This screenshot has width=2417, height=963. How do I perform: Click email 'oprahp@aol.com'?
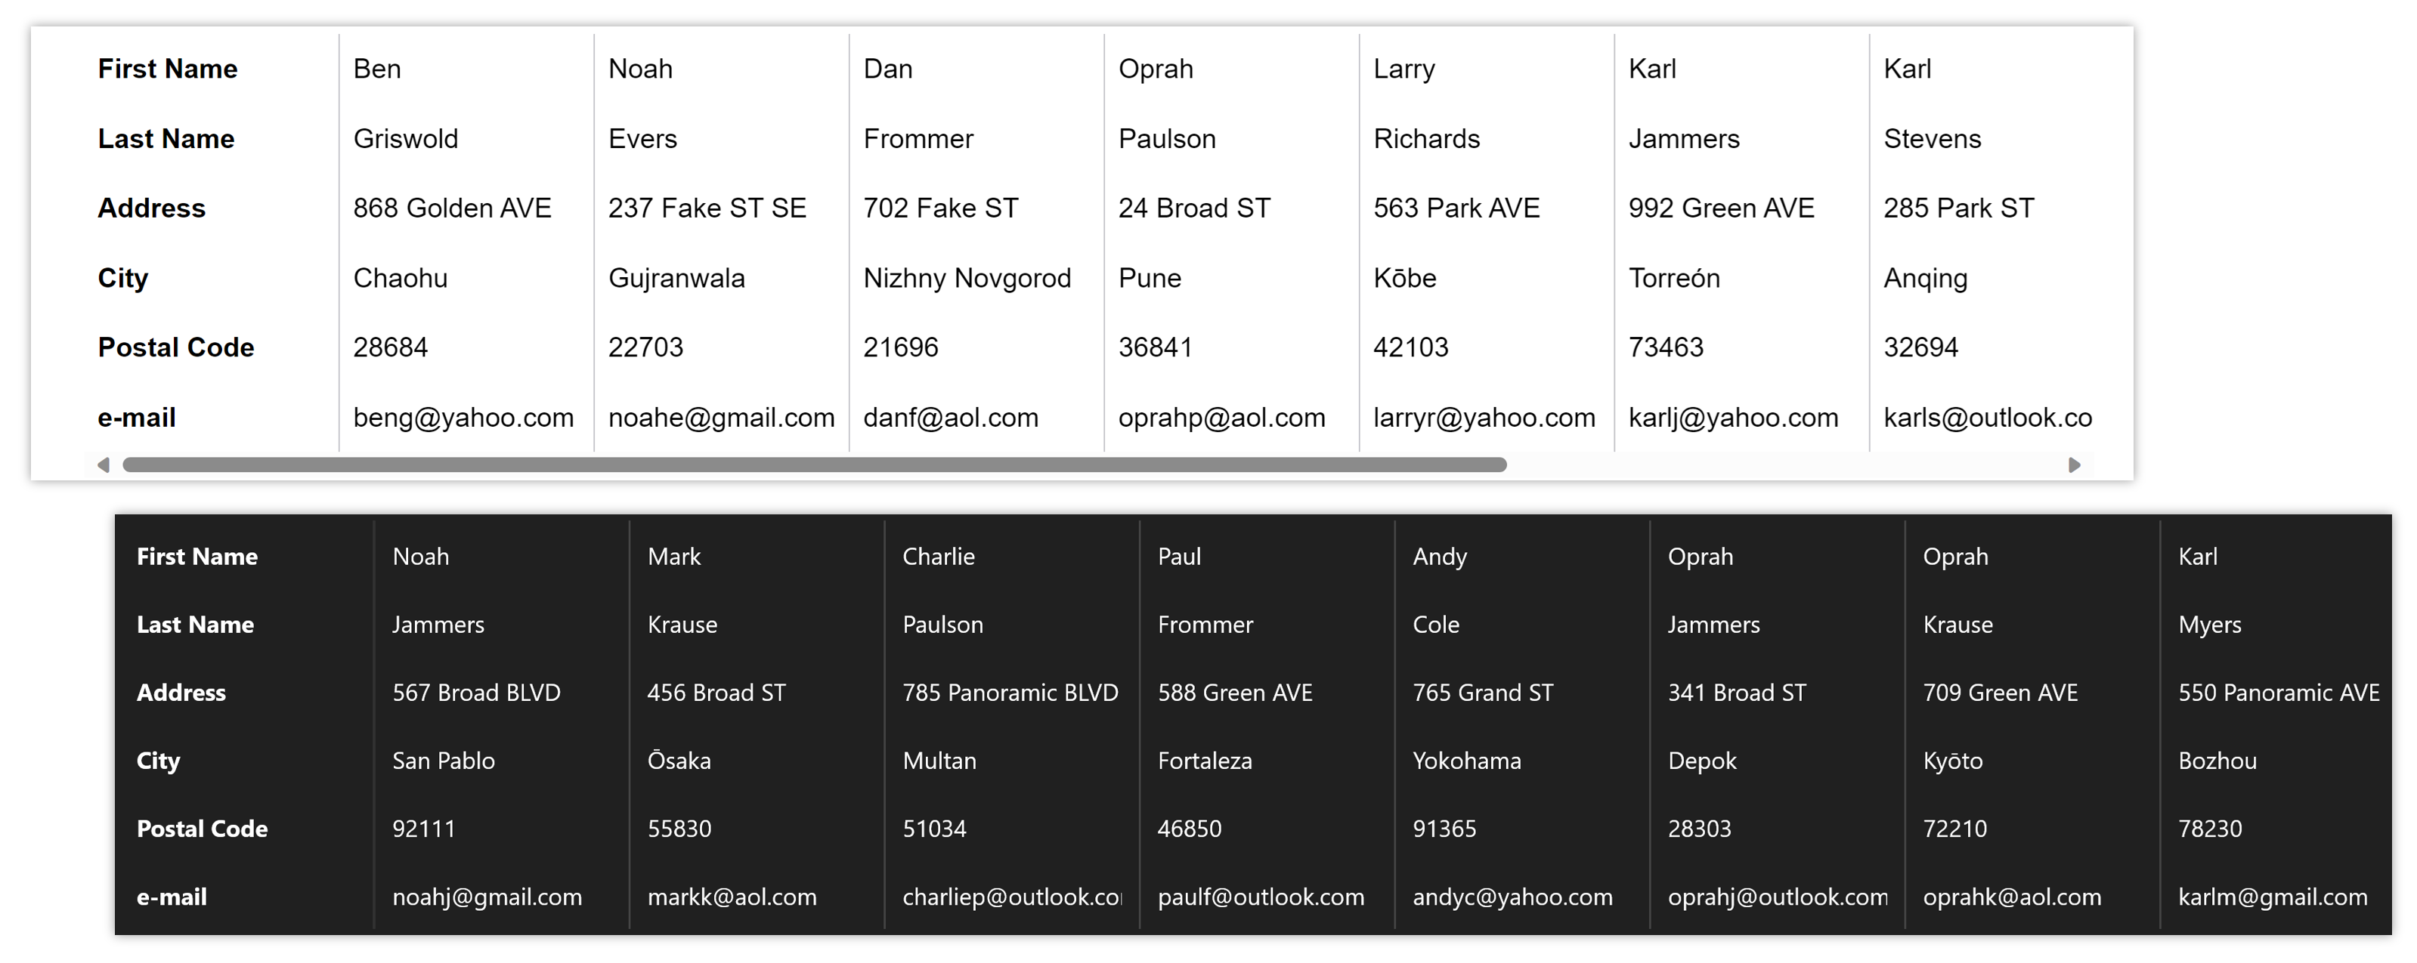(1221, 418)
